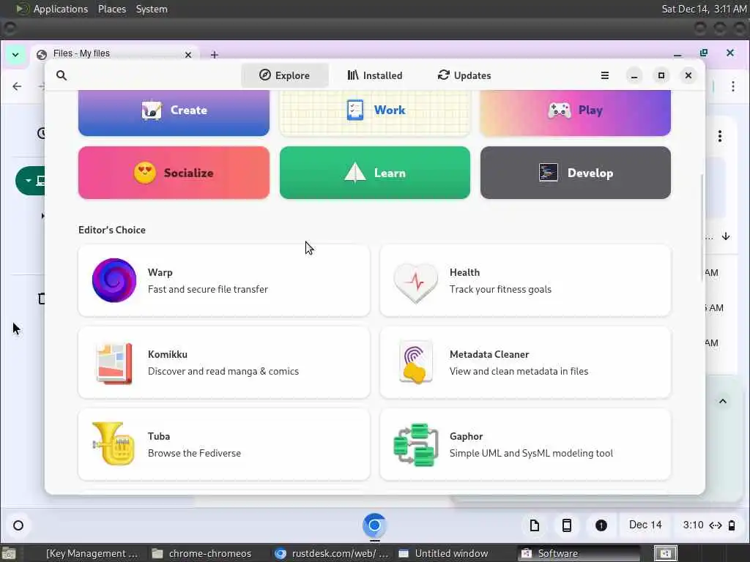Click the Komikku app icon

point(114,363)
